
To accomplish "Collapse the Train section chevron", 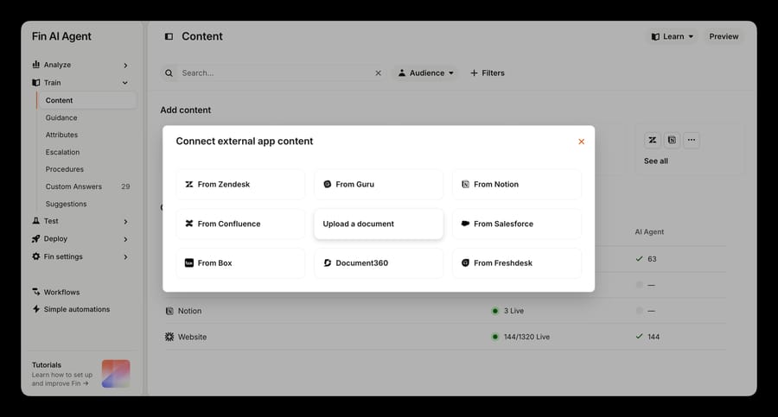I will pyautogui.click(x=125, y=83).
